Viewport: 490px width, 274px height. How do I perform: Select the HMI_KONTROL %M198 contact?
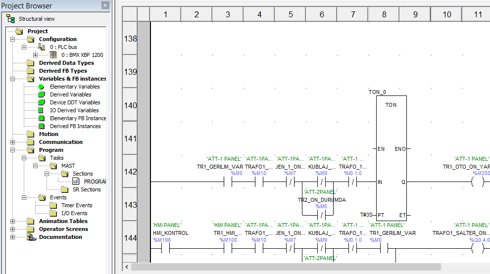[165, 249]
